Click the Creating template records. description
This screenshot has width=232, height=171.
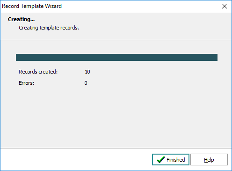coord(49,28)
